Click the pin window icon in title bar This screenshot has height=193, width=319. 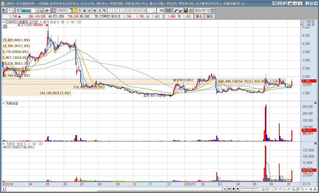[x=290, y=4]
